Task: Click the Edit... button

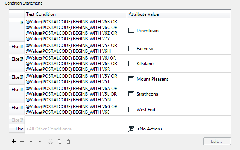Action: 217,141
